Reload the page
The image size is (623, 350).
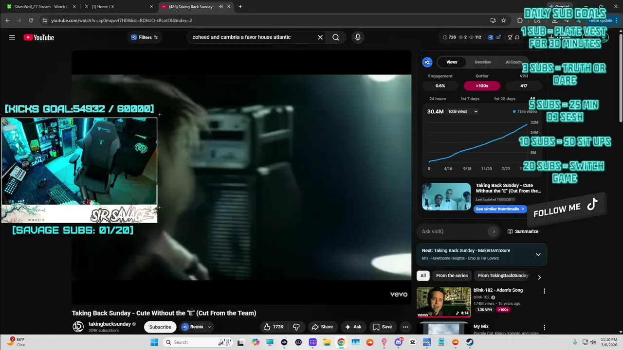[31, 20]
